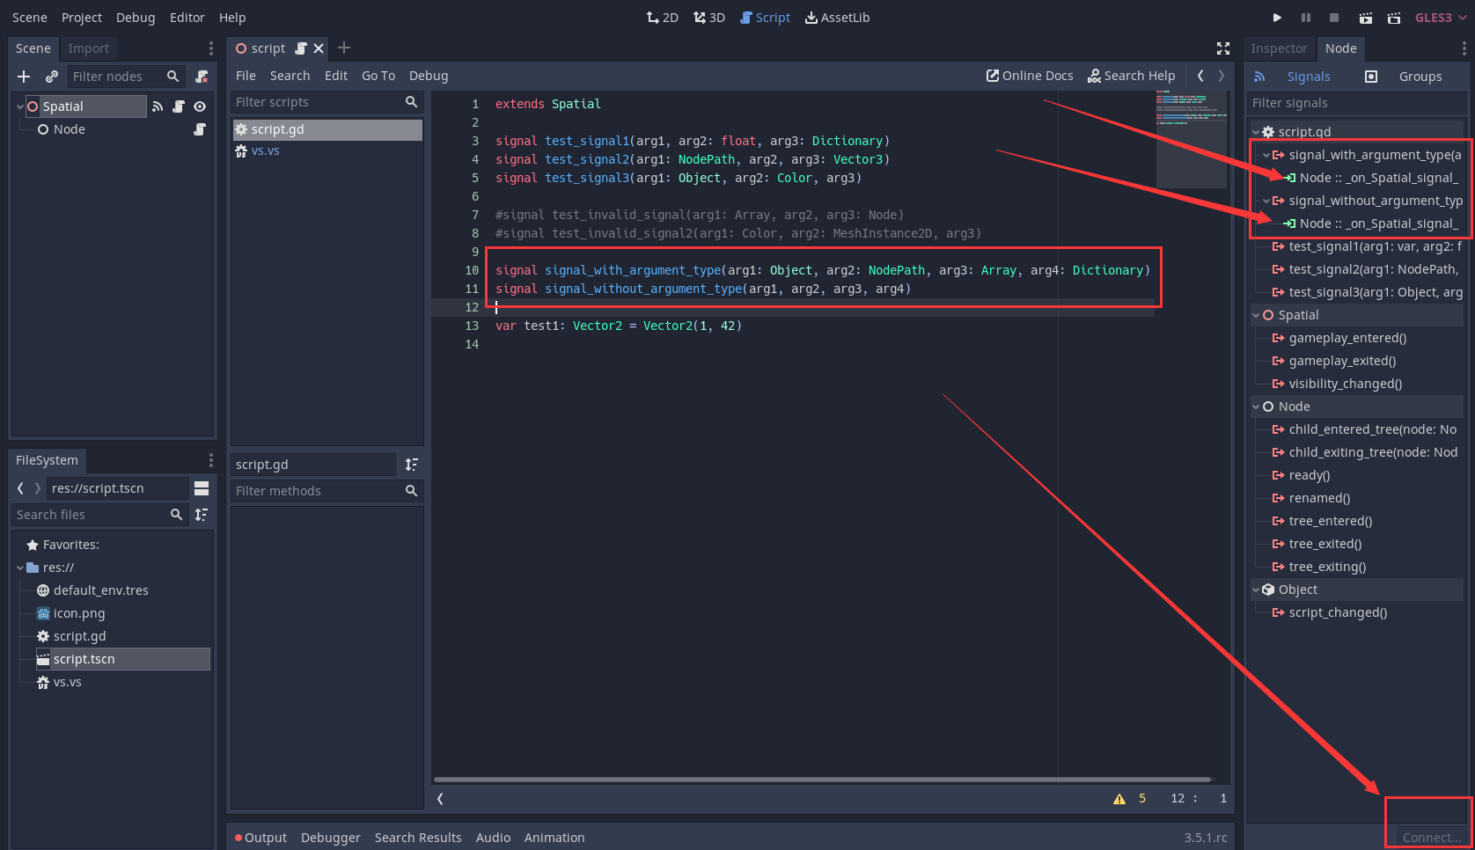This screenshot has height=850, width=1475.
Task: Toggle distraction-free mode icon
Action: (1223, 48)
